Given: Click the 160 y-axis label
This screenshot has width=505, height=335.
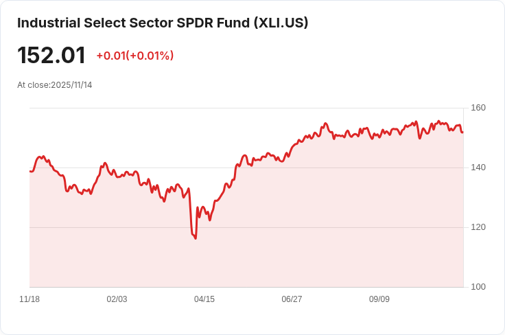Looking at the screenshot, I should (478, 108).
